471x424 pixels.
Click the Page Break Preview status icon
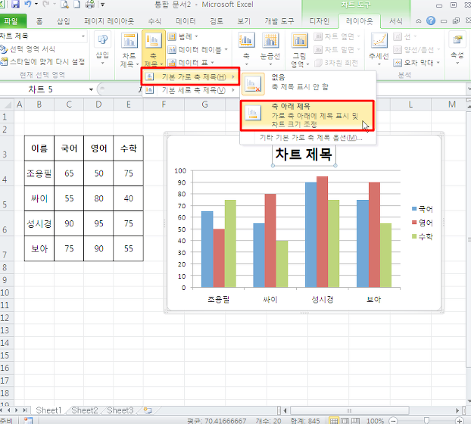pyautogui.click(x=356, y=420)
